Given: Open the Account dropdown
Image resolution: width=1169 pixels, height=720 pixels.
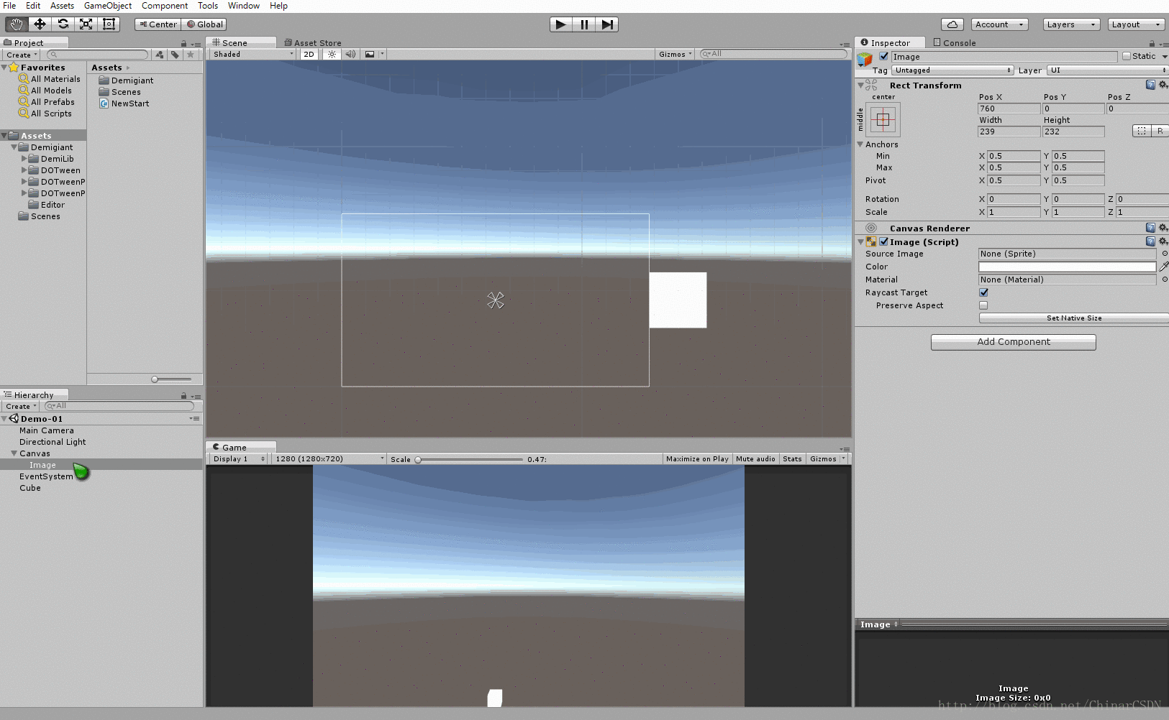Looking at the screenshot, I should pos(1000,24).
